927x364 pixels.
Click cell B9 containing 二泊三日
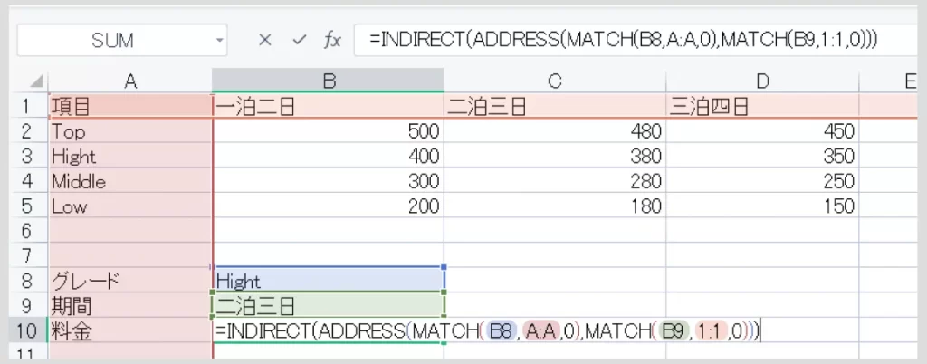(x=329, y=306)
